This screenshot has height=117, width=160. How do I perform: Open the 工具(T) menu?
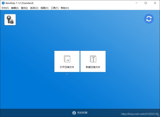click(55, 8)
